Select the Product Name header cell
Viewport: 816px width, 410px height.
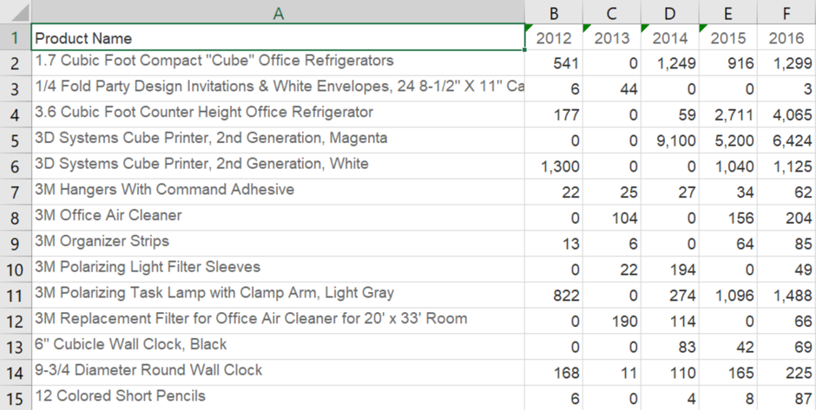(278, 38)
